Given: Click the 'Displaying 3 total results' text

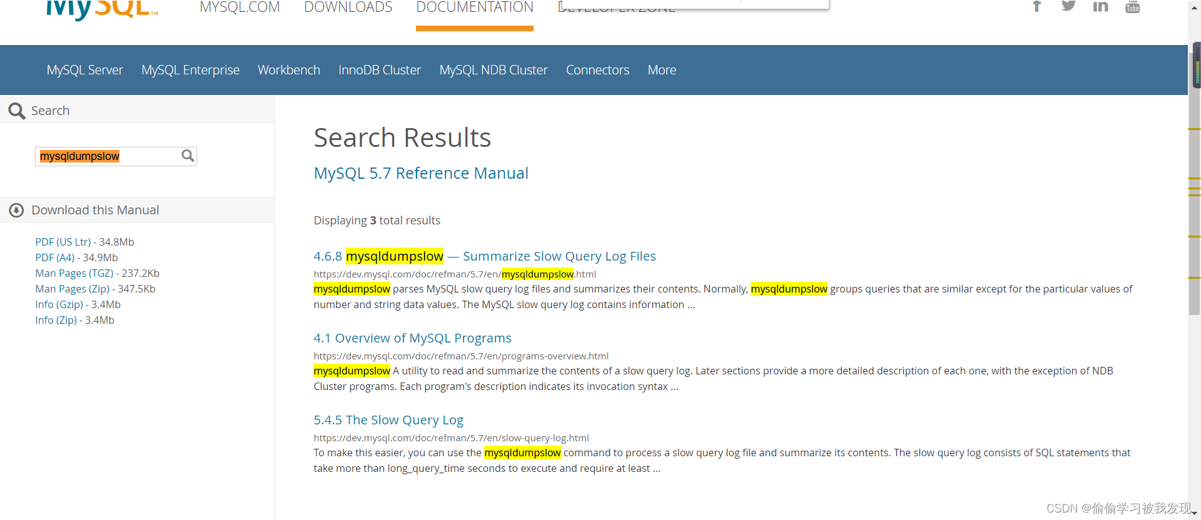Looking at the screenshot, I should tap(377, 220).
